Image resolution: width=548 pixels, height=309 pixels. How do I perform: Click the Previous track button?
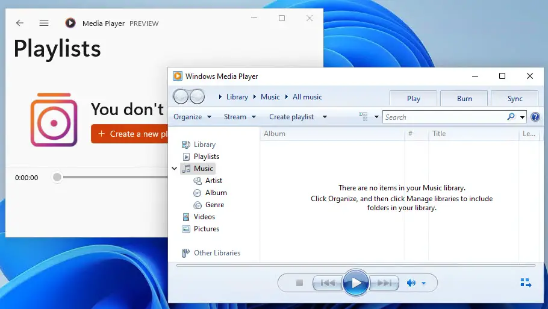tap(328, 282)
